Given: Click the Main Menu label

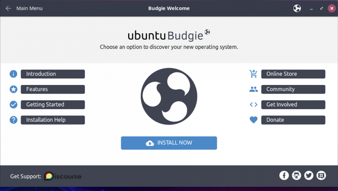Looking at the screenshot, I should pyautogui.click(x=29, y=8).
